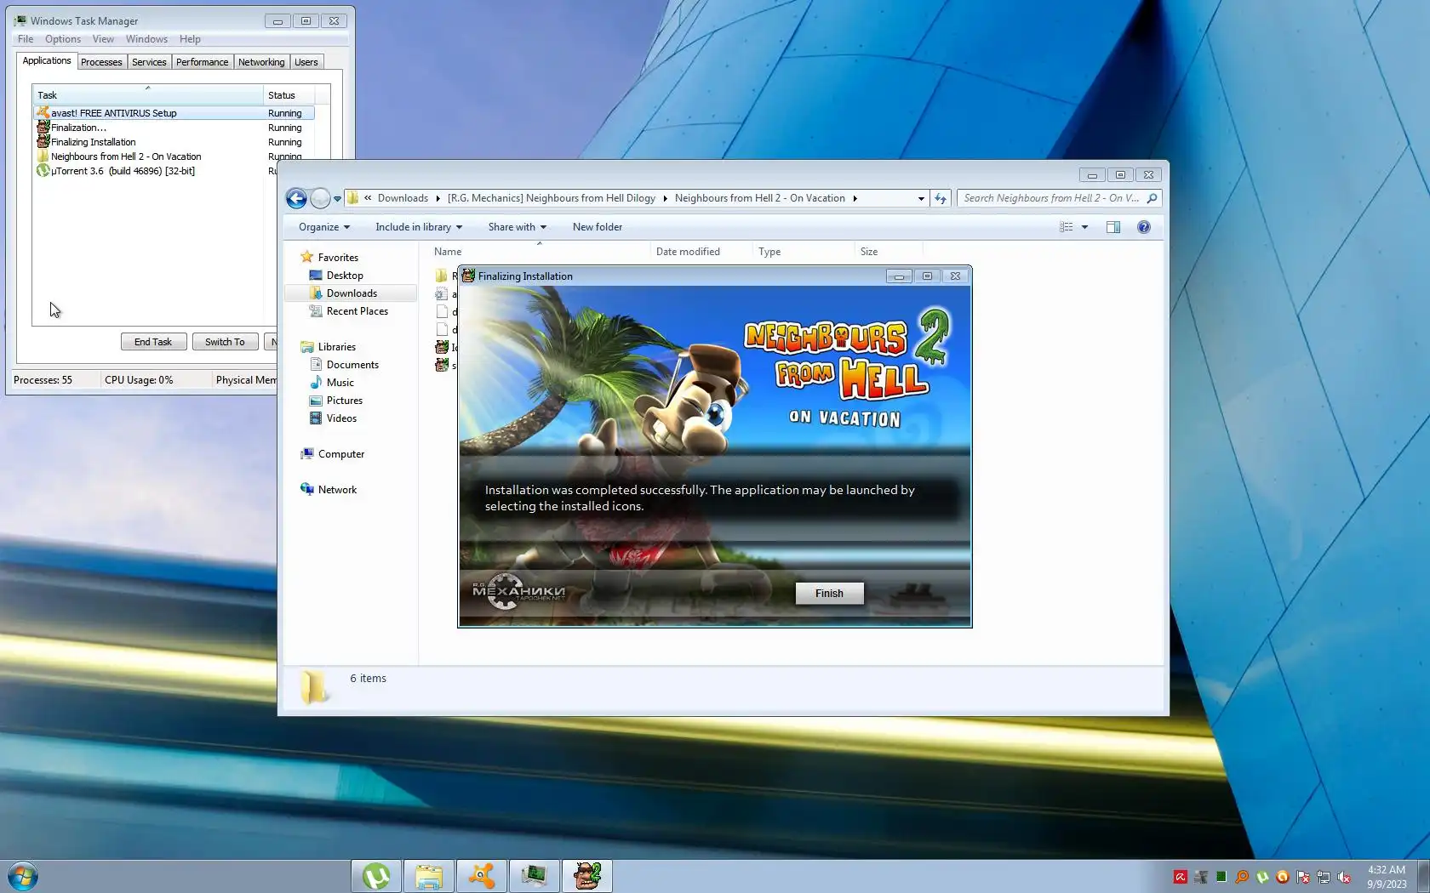Open the Videos library

[x=333, y=418]
